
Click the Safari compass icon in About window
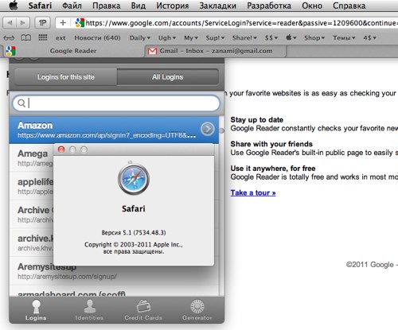pos(134,179)
